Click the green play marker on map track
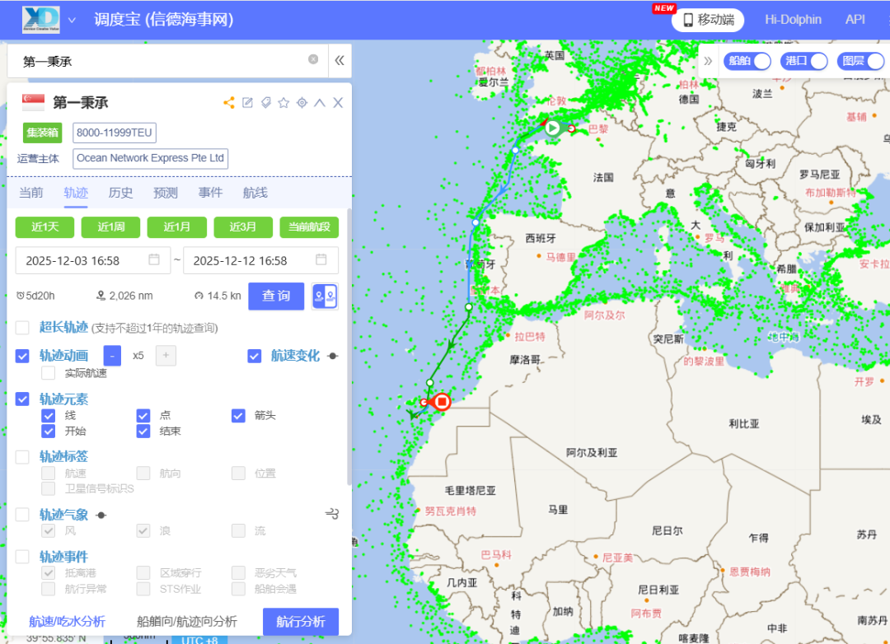Viewport: 890px width, 644px height. tap(552, 128)
